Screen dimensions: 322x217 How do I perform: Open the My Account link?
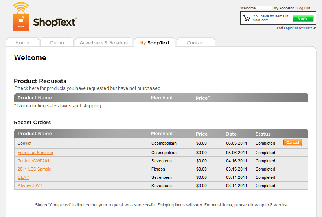tap(283, 8)
